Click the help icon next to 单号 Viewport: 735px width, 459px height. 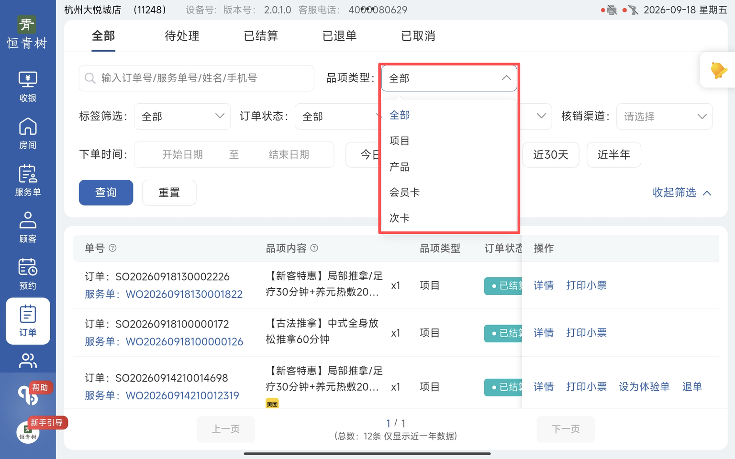point(112,248)
